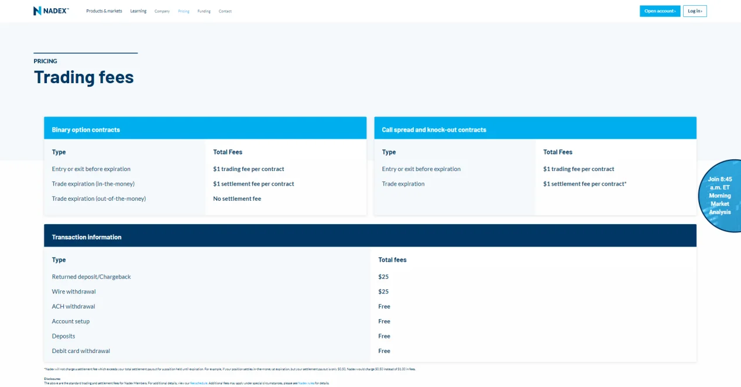The image size is (741, 387).
Task: Select the ACH withdrawal row
Action: coord(370,306)
